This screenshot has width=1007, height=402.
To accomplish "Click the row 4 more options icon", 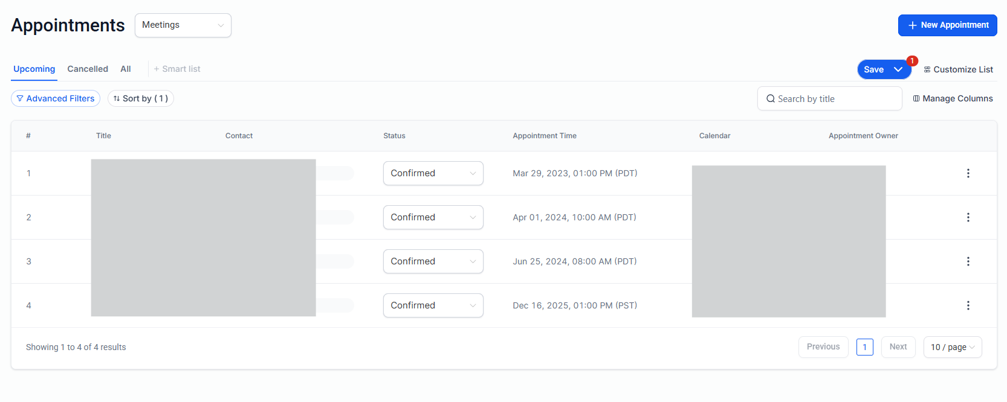I will point(968,305).
